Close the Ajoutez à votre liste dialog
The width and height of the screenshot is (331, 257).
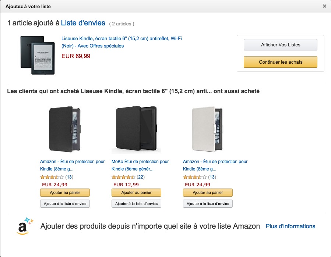point(324,6)
